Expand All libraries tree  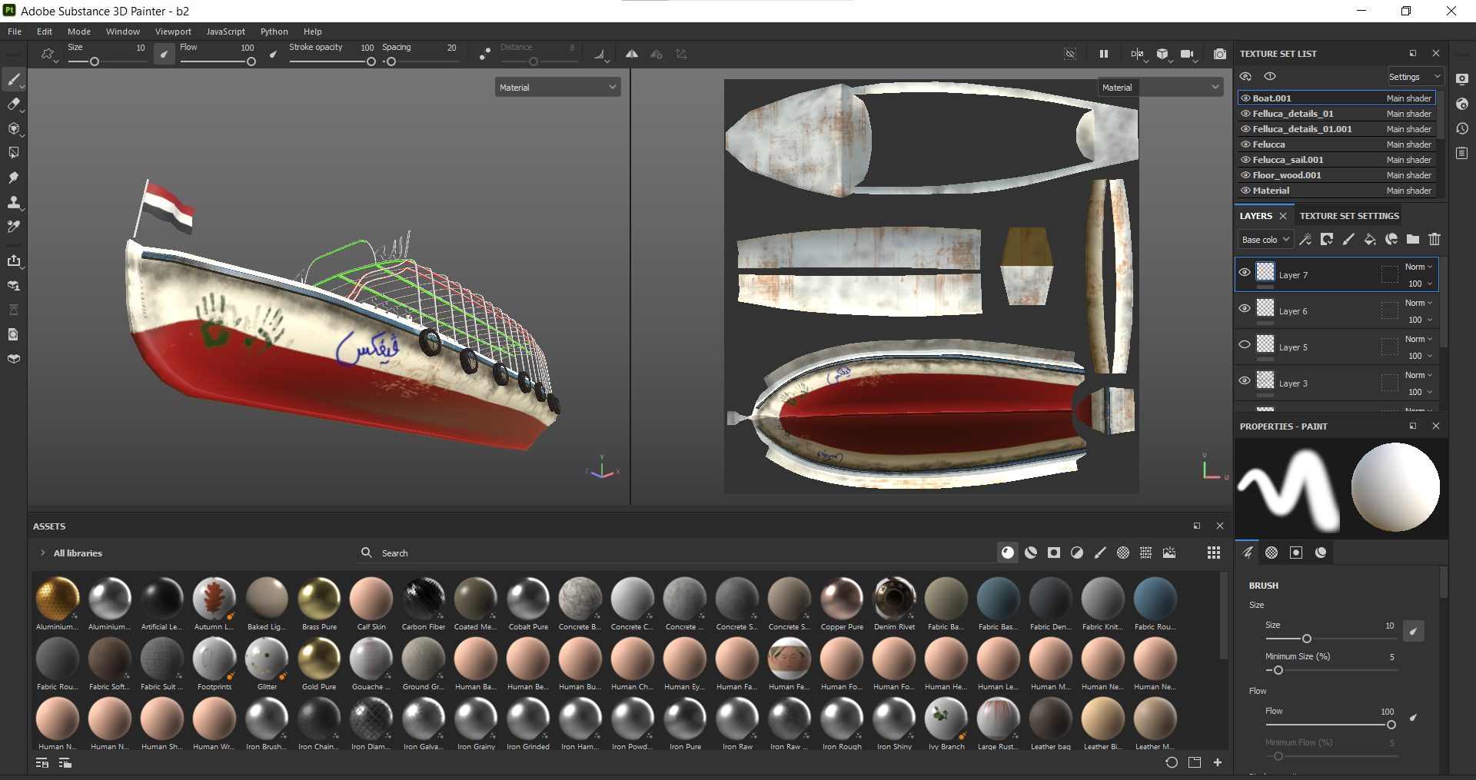tap(43, 553)
